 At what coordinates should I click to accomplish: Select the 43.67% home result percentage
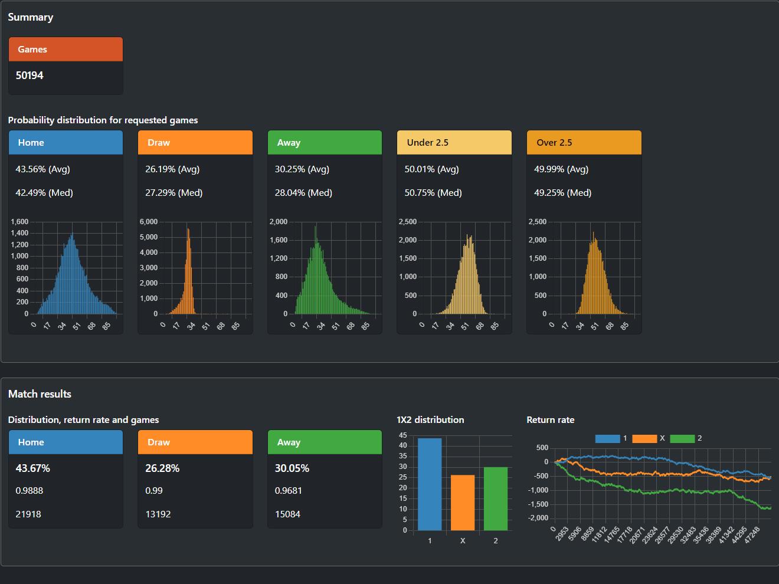tap(32, 468)
